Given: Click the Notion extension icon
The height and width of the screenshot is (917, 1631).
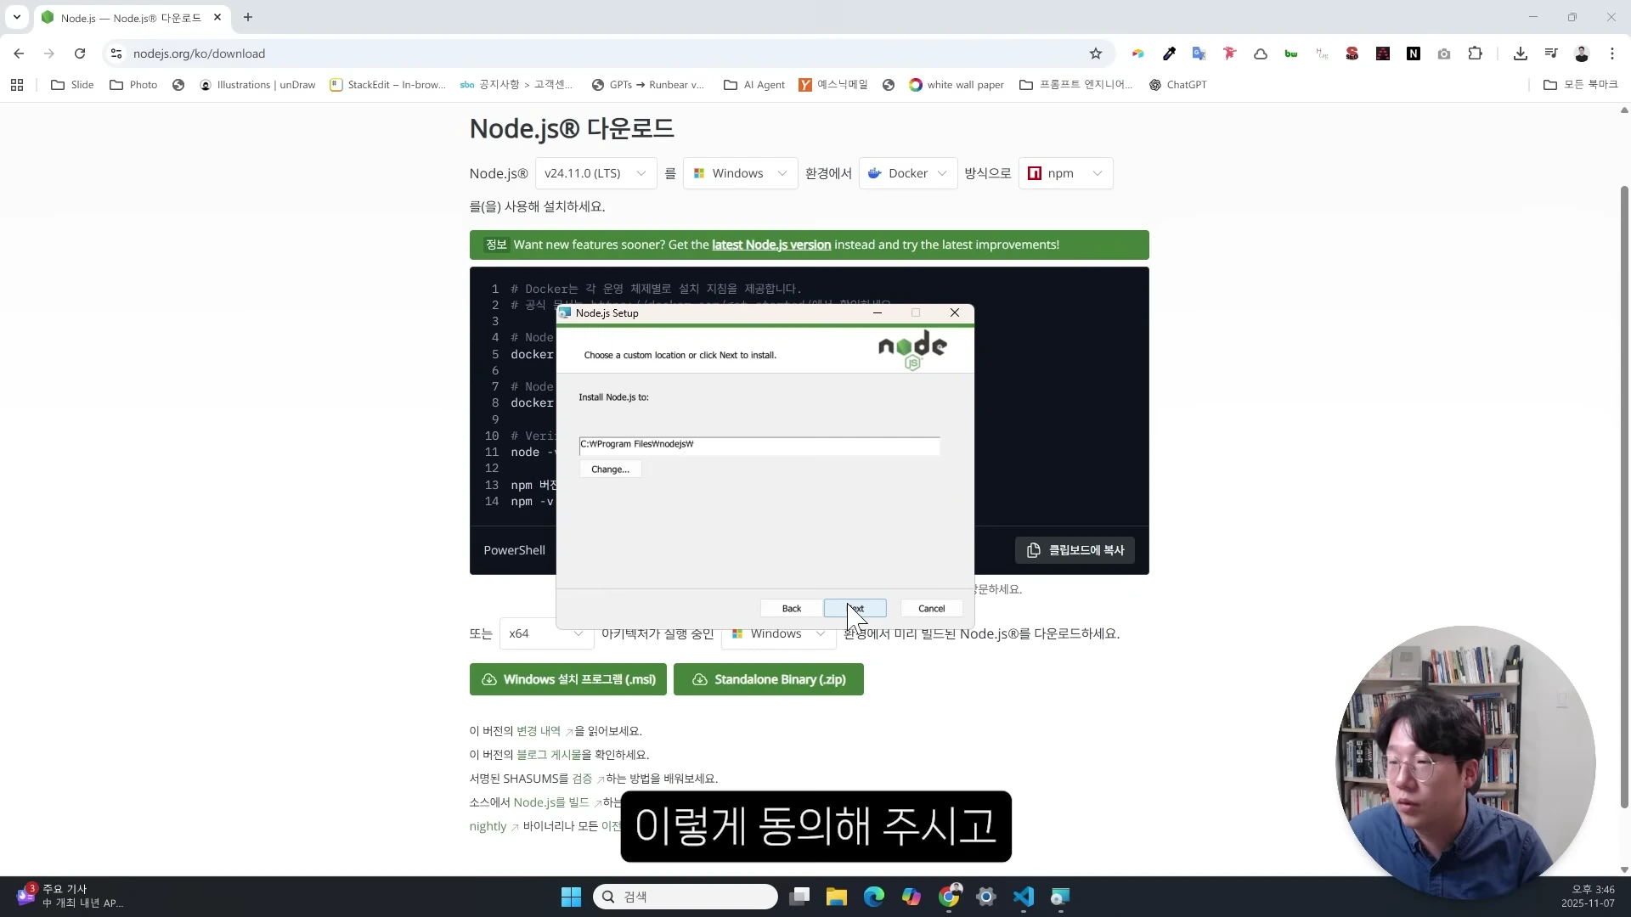Looking at the screenshot, I should click(x=1414, y=53).
